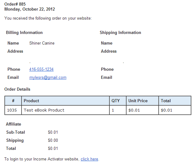Follow the 'click here' login link
196x167 pixels.
89,159
